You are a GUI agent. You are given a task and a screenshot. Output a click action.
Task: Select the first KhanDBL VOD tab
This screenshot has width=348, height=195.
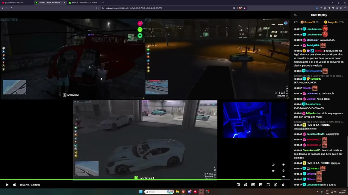tap(49, 3)
